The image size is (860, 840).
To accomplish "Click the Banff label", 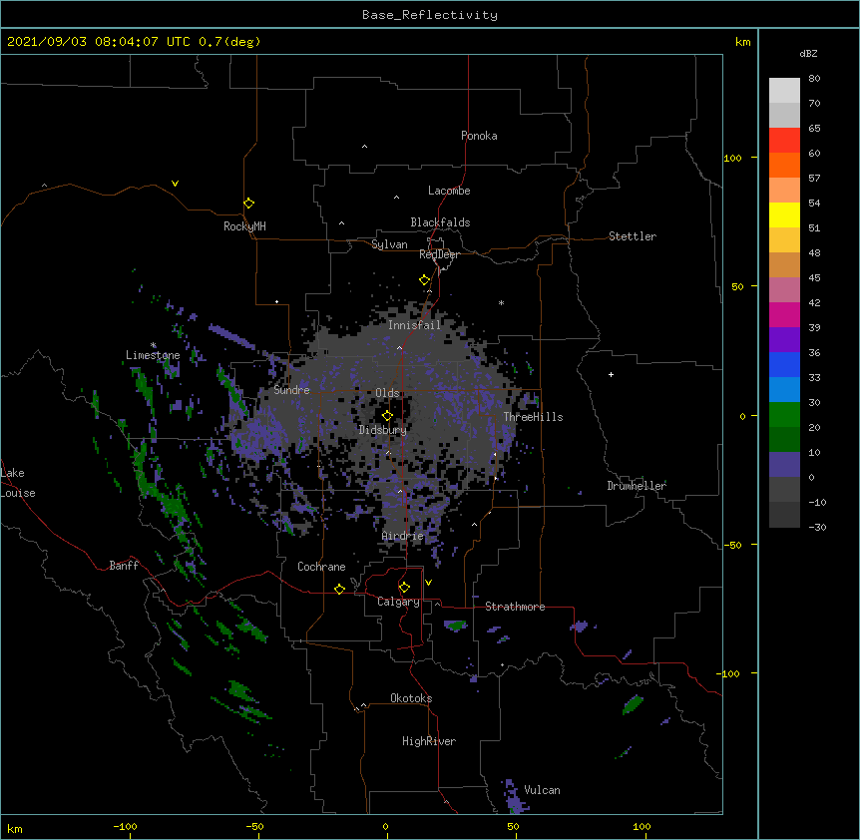I will point(124,566).
